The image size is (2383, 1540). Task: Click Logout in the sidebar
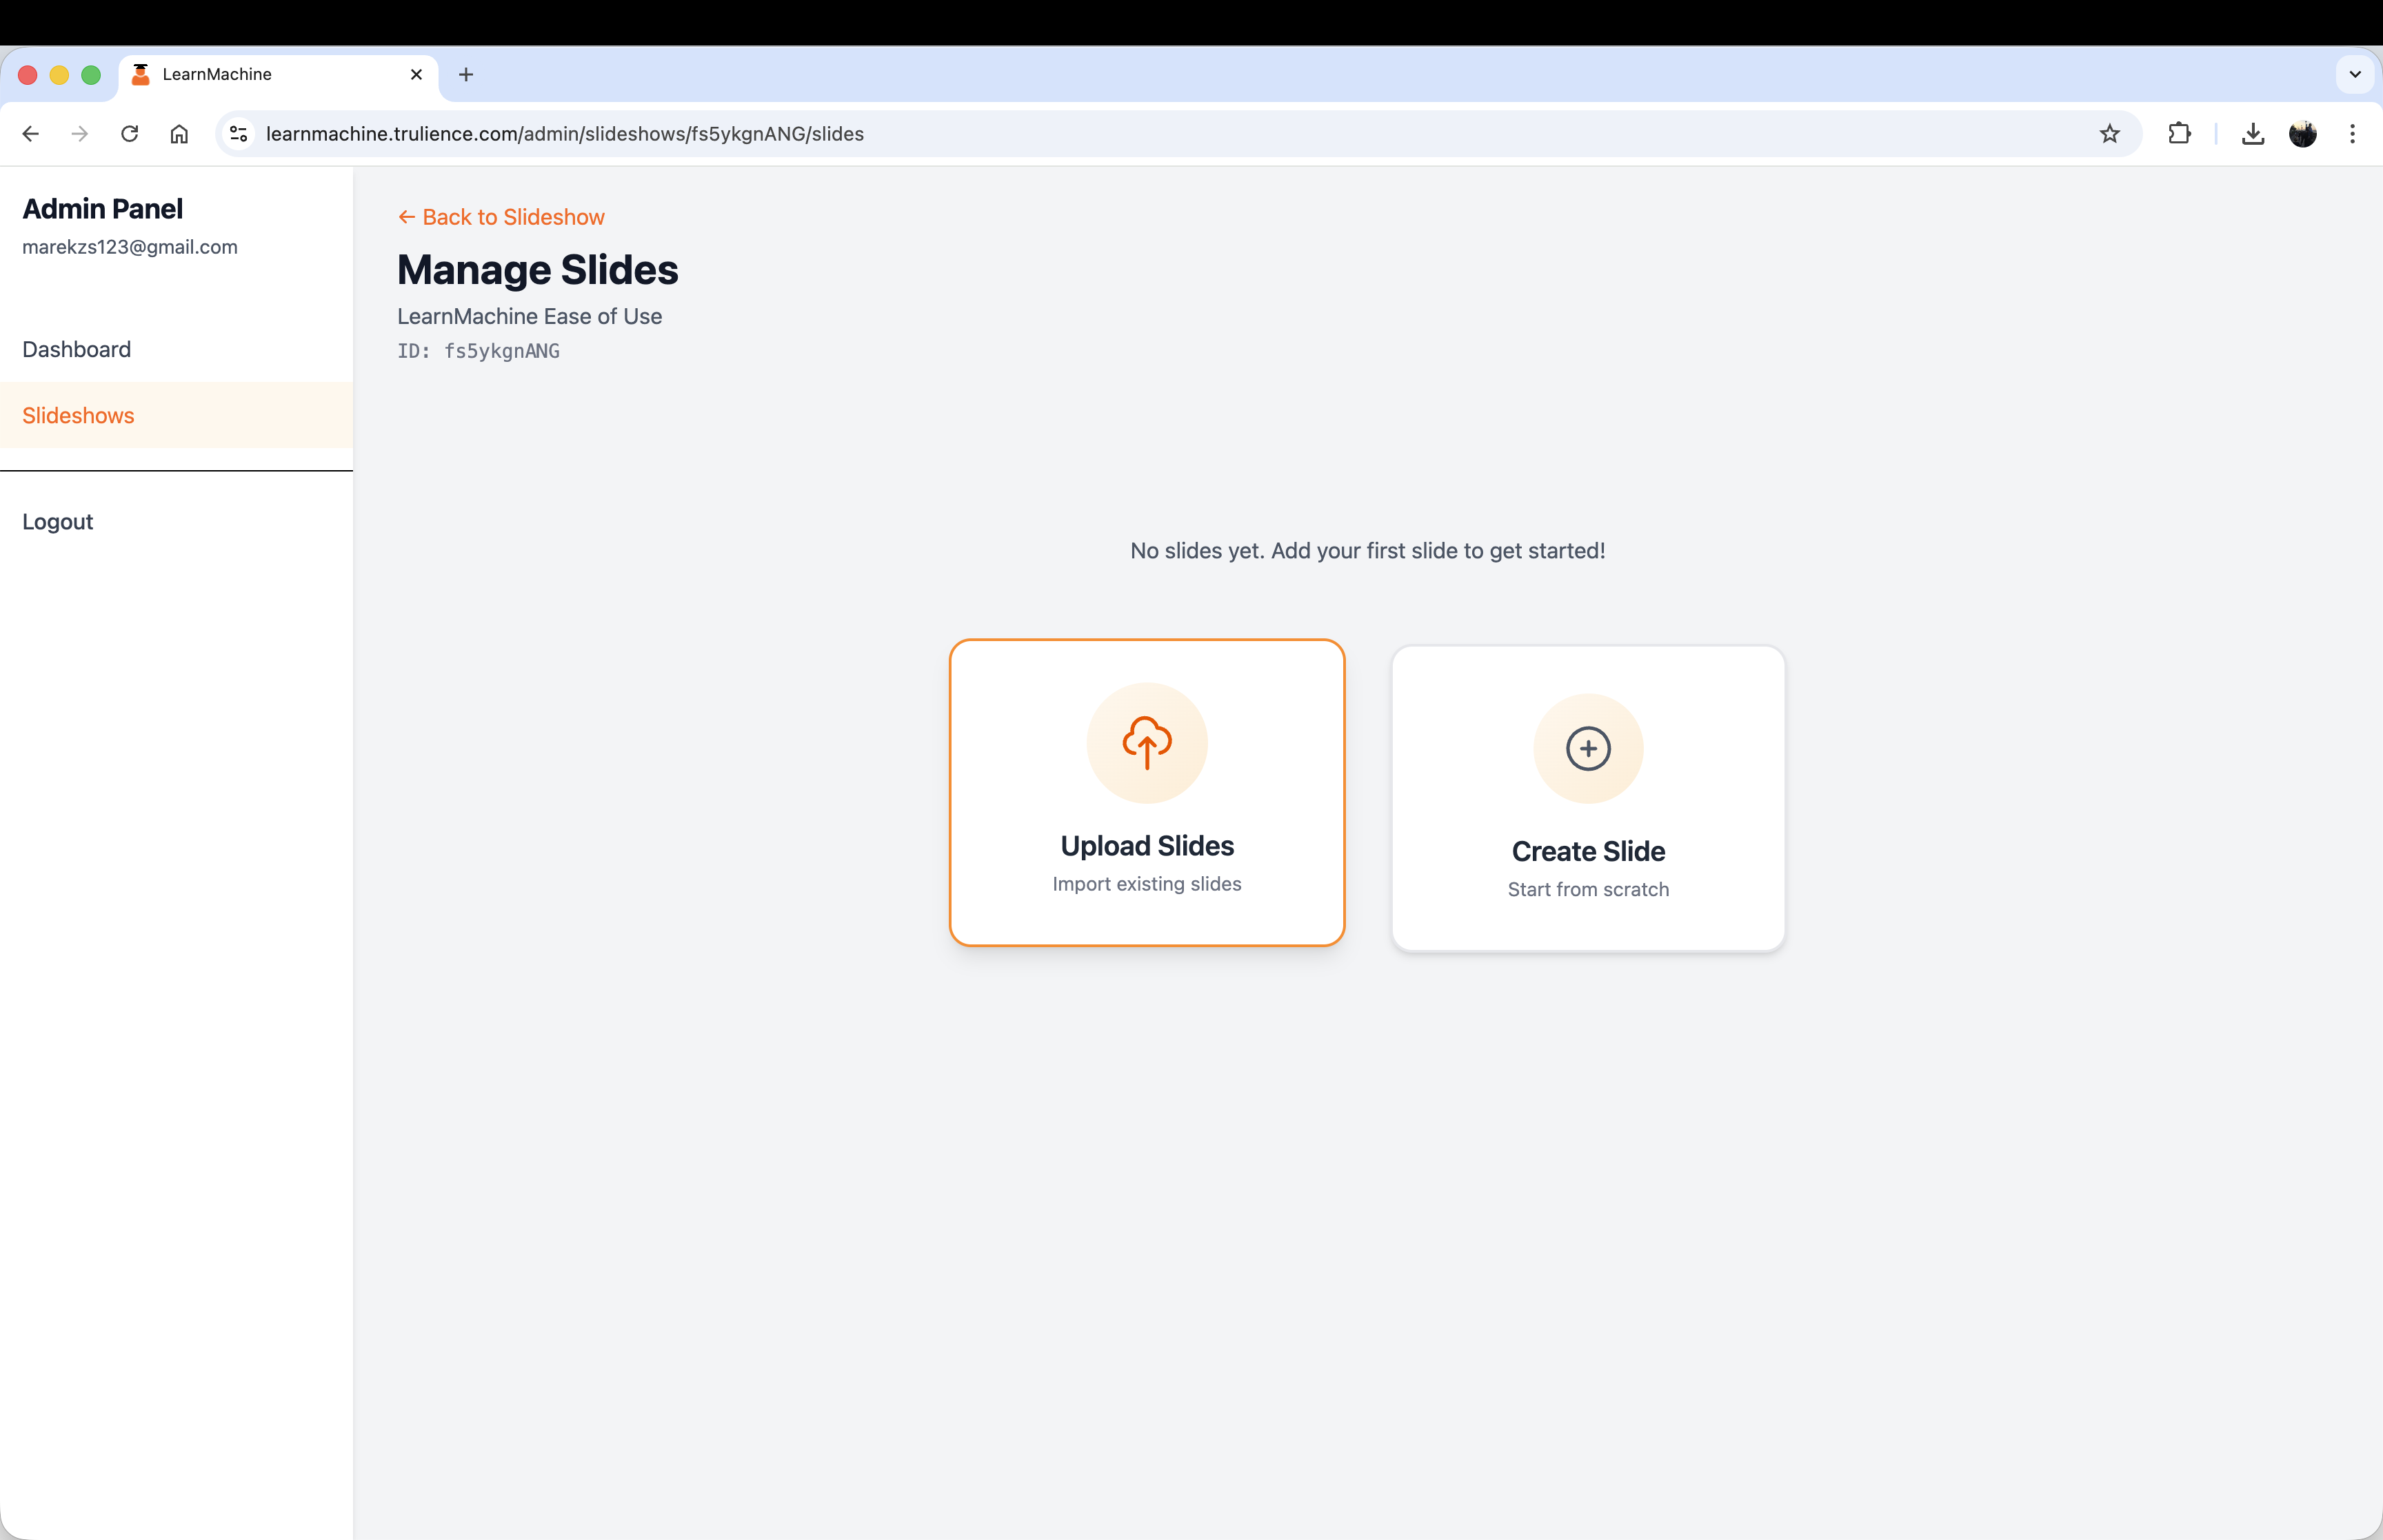click(x=58, y=522)
